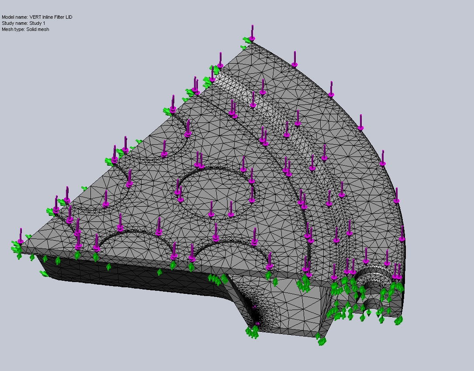Image resolution: width=474 pixels, height=371 pixels.
Task: Select the pink load arrow at far-left lid tip
Action: [20, 236]
